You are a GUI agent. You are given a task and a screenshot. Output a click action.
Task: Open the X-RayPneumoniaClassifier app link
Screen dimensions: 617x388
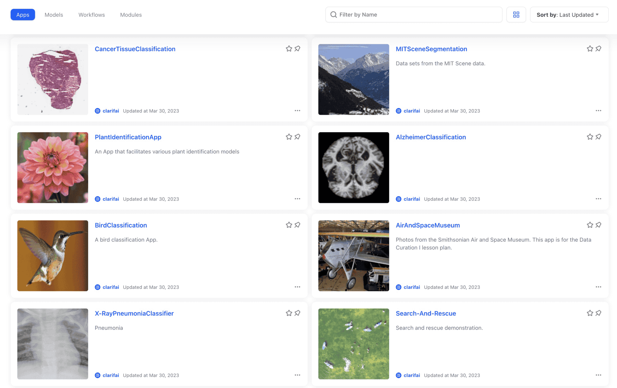pyautogui.click(x=134, y=313)
